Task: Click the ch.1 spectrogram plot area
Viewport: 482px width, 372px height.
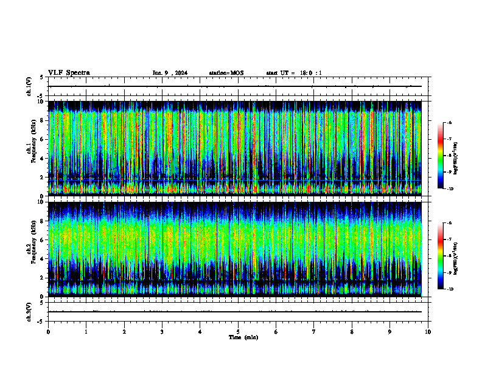Action: tap(235, 148)
